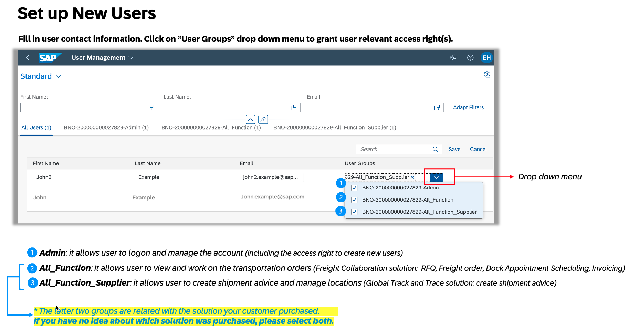Open the help question mark icon

470,58
